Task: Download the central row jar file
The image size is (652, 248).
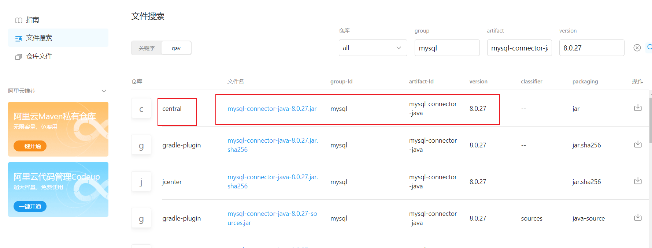Action: click(638, 108)
